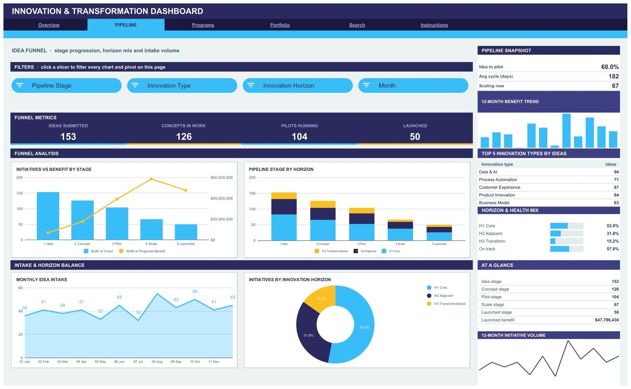
Task: Click the filter icon on Innovation Type slicer
Action: tap(135, 85)
